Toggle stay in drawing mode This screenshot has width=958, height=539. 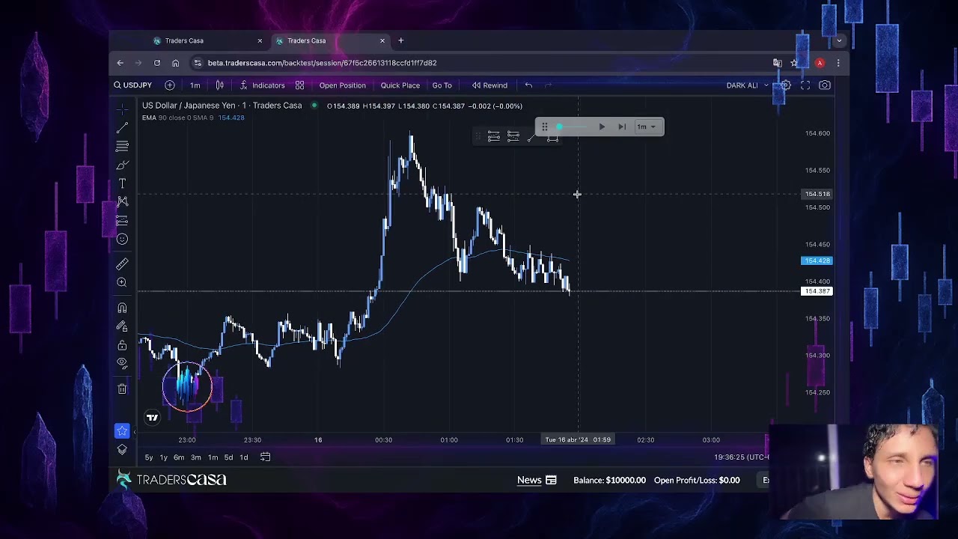pyautogui.click(x=122, y=326)
